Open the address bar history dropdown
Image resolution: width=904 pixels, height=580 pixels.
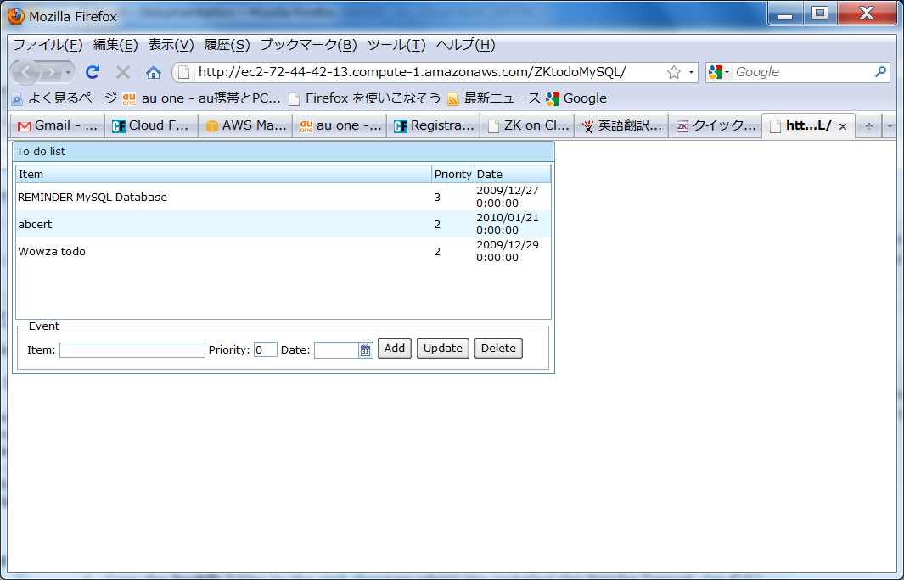click(691, 73)
